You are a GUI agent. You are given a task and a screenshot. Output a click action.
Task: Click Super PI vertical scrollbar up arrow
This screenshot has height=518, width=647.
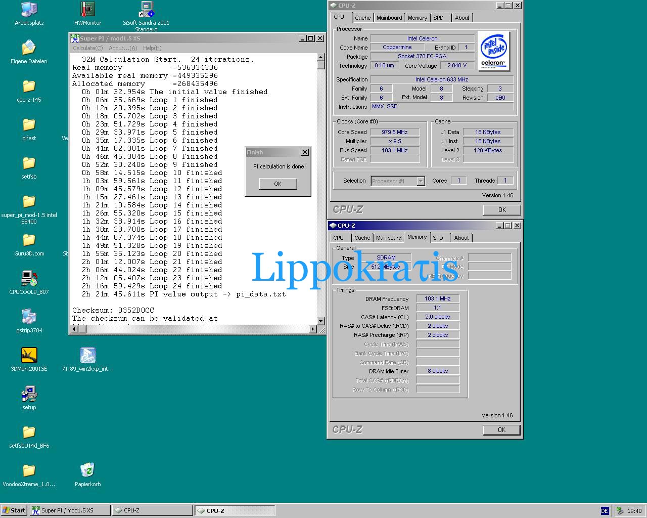(320, 57)
